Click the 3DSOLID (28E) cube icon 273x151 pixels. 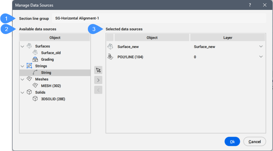pos(35,99)
